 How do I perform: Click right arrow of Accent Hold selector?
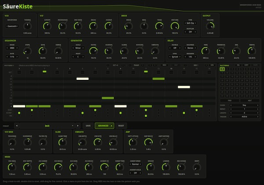click(140, 173)
